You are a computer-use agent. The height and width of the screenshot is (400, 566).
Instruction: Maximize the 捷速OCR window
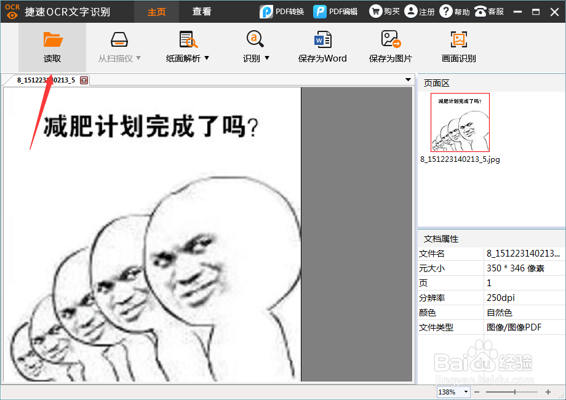tap(536, 12)
